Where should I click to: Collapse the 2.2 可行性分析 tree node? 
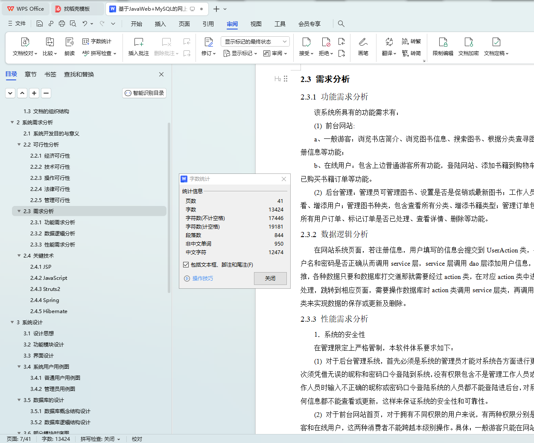coord(19,145)
